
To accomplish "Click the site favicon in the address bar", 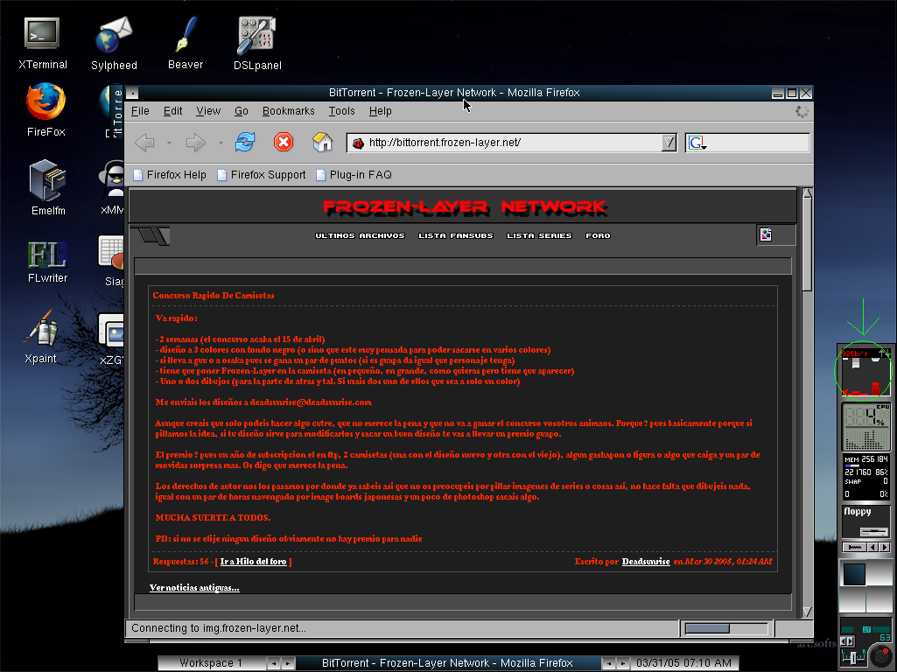I will [x=358, y=143].
